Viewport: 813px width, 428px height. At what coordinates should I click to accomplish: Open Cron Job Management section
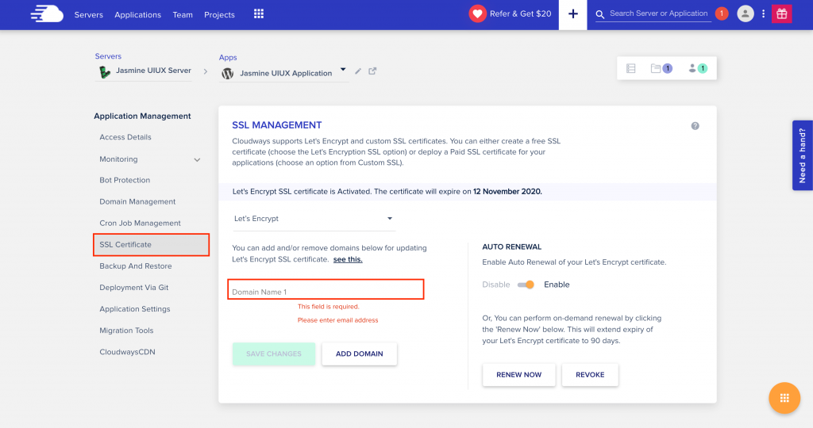140,223
